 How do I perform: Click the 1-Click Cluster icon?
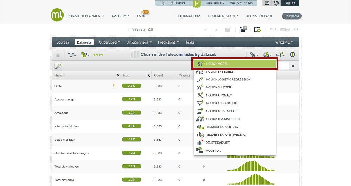(x=199, y=87)
